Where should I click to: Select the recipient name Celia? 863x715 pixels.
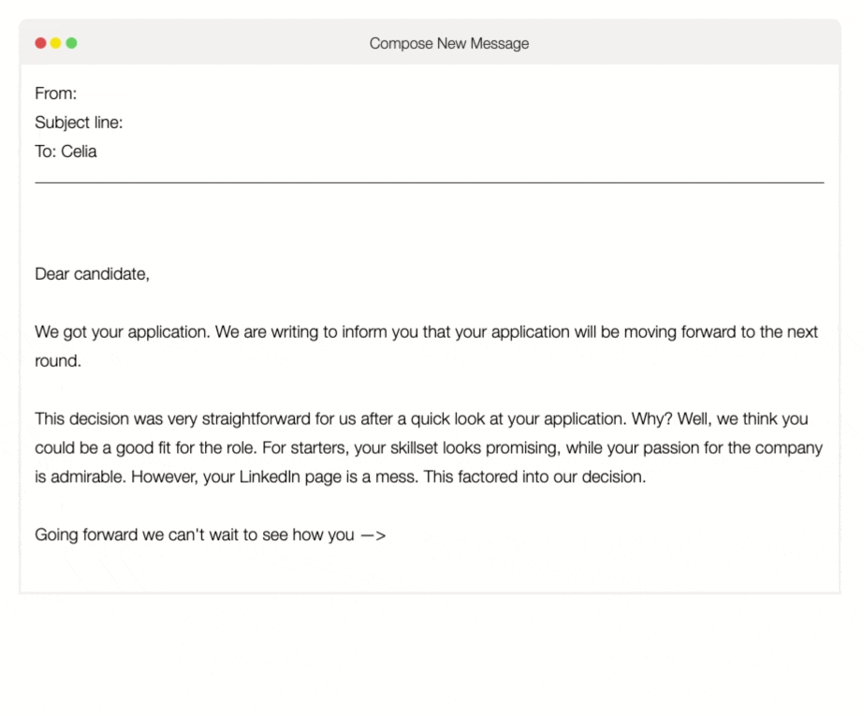[x=80, y=152]
